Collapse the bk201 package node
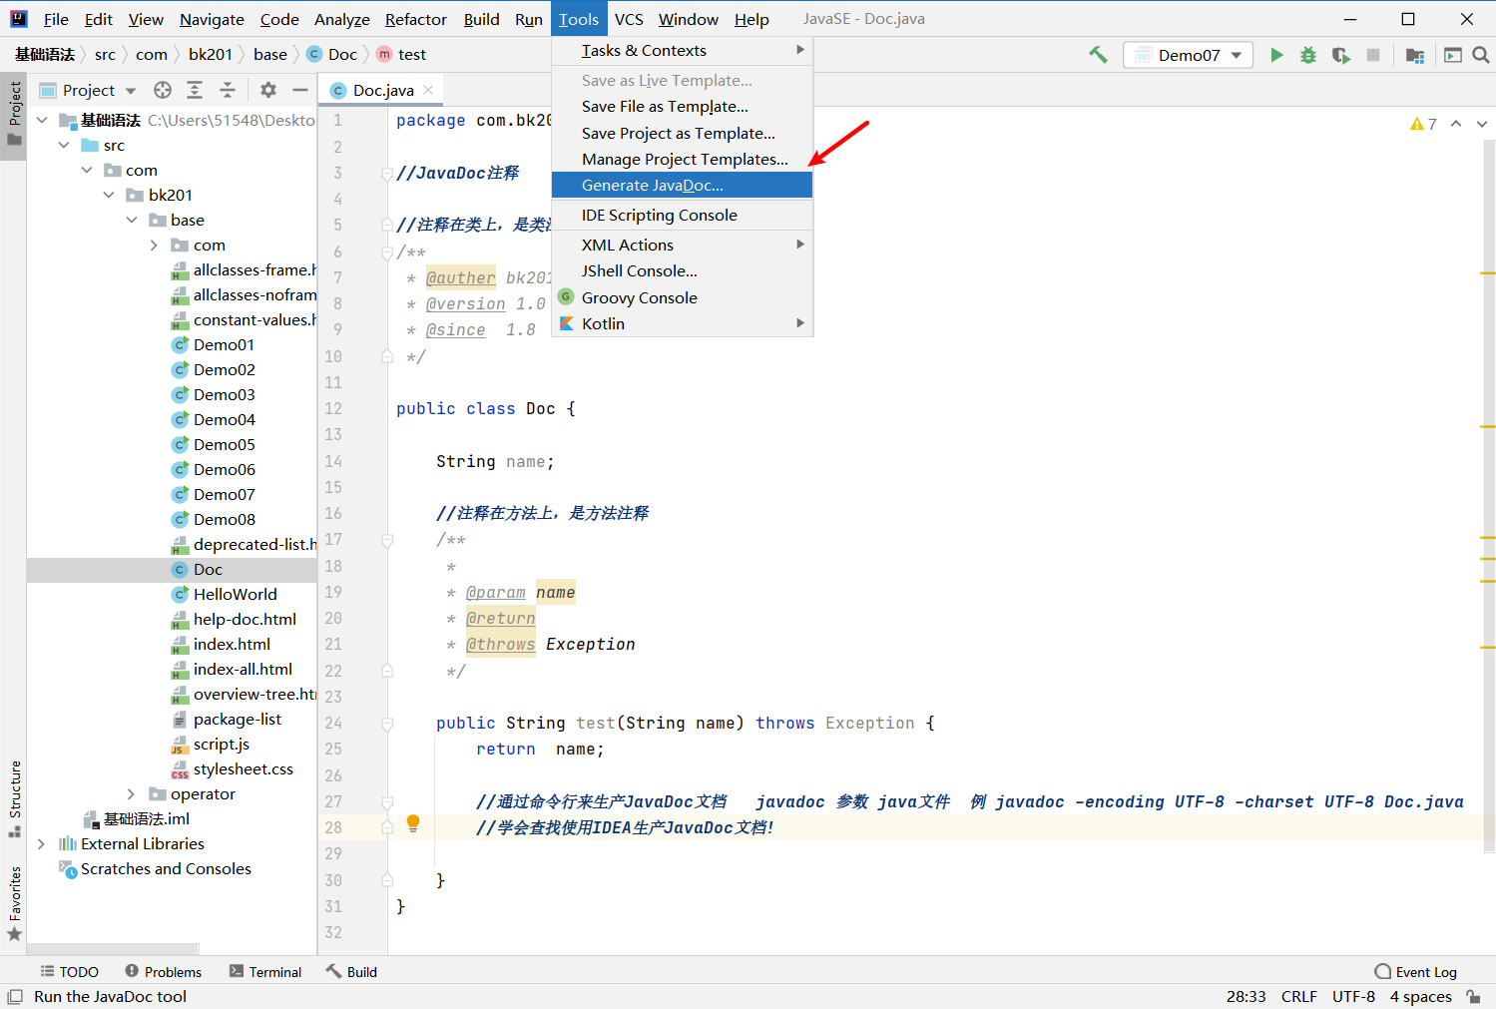This screenshot has height=1009, width=1496. tap(109, 195)
